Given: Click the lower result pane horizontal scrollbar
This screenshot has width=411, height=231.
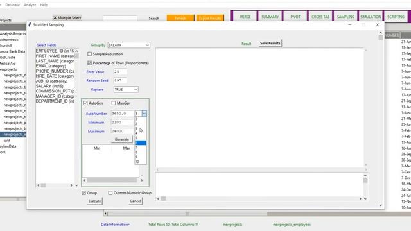Looking at the screenshot, I should pos(259,198).
